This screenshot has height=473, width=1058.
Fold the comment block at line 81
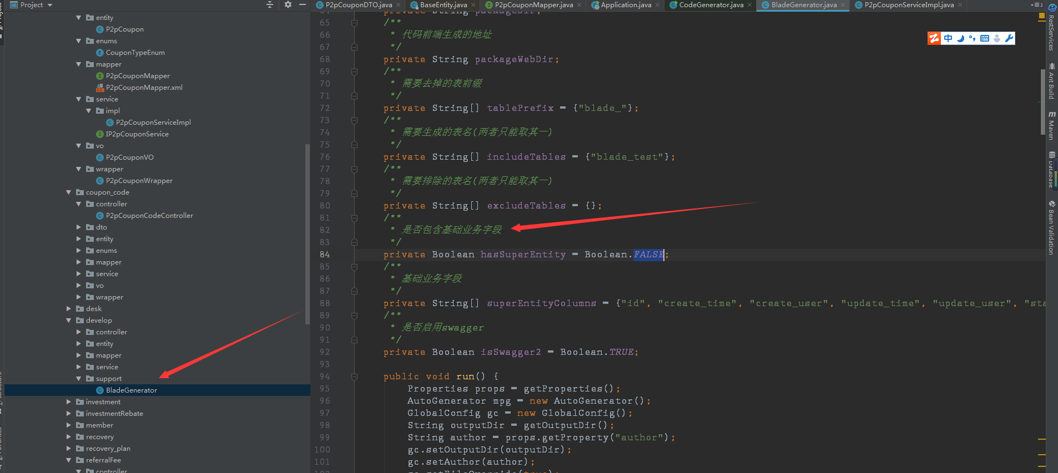click(x=354, y=218)
